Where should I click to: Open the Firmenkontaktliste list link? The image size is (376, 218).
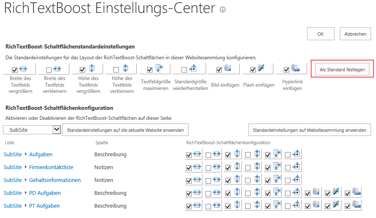[51, 167]
